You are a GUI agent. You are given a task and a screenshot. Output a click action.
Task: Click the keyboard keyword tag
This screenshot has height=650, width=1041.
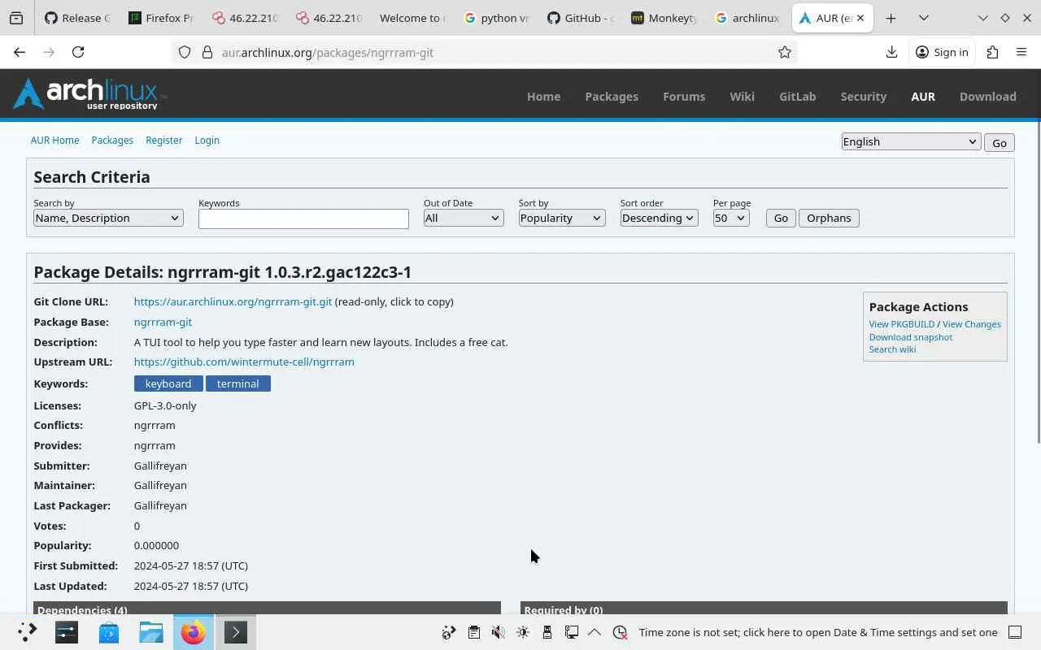(168, 383)
